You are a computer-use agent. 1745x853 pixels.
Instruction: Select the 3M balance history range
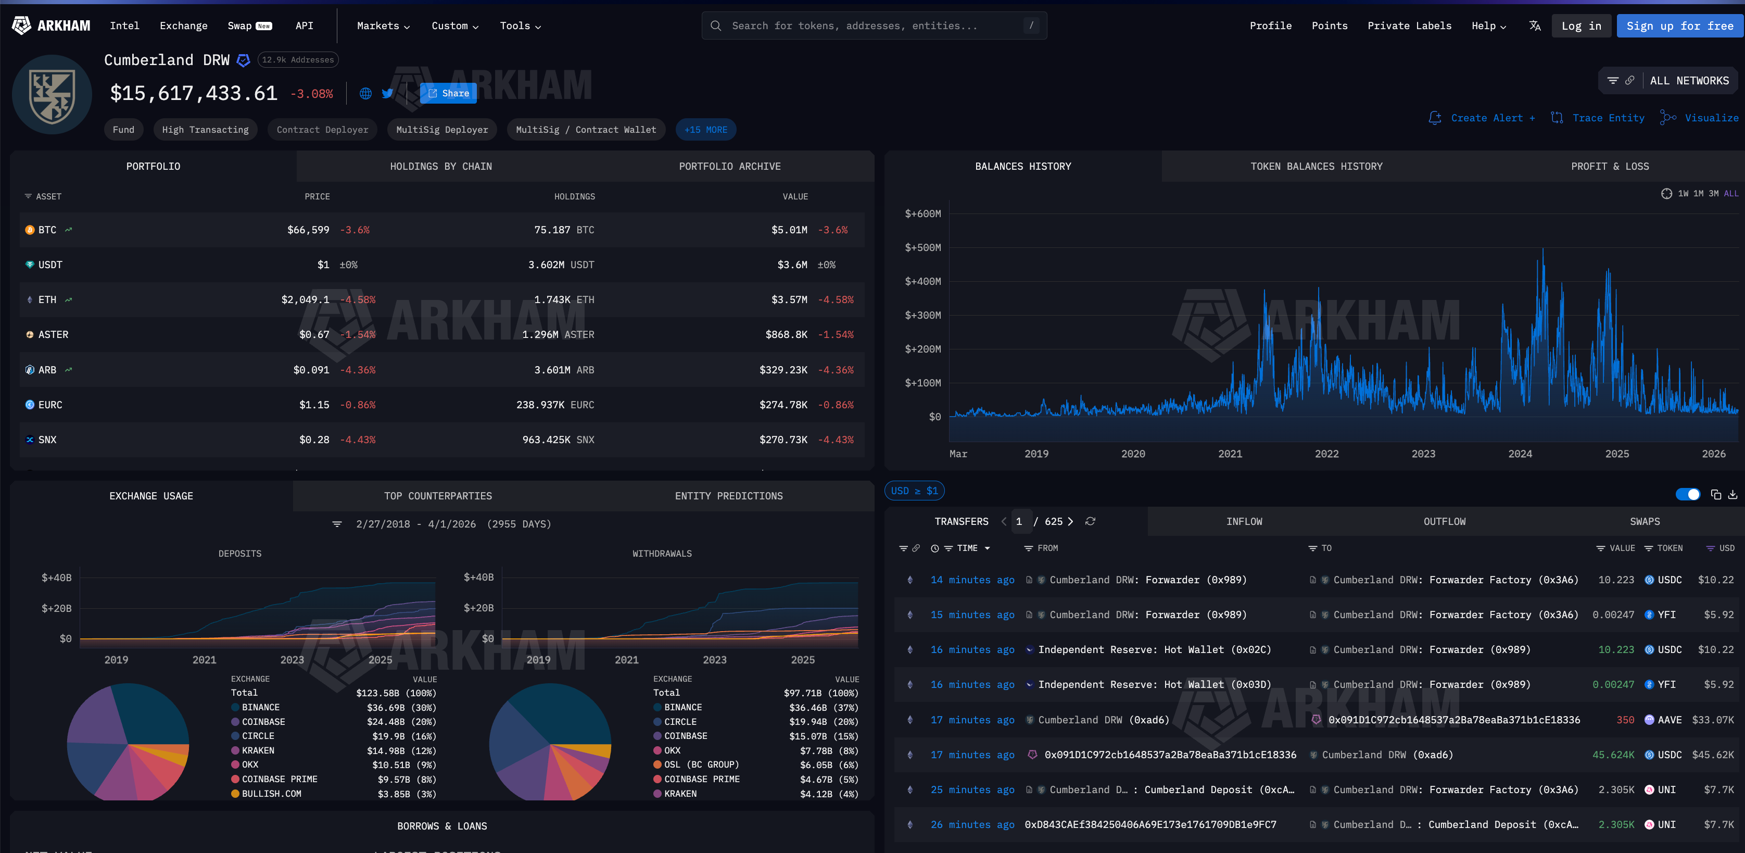tap(1714, 194)
